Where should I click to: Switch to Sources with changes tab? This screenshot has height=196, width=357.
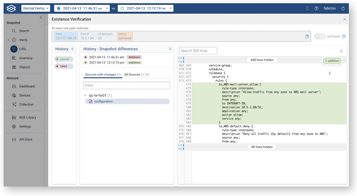click(102, 74)
